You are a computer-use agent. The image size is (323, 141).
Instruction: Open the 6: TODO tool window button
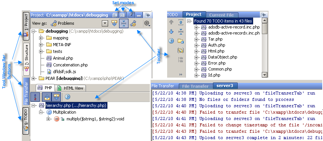coord(26,120)
